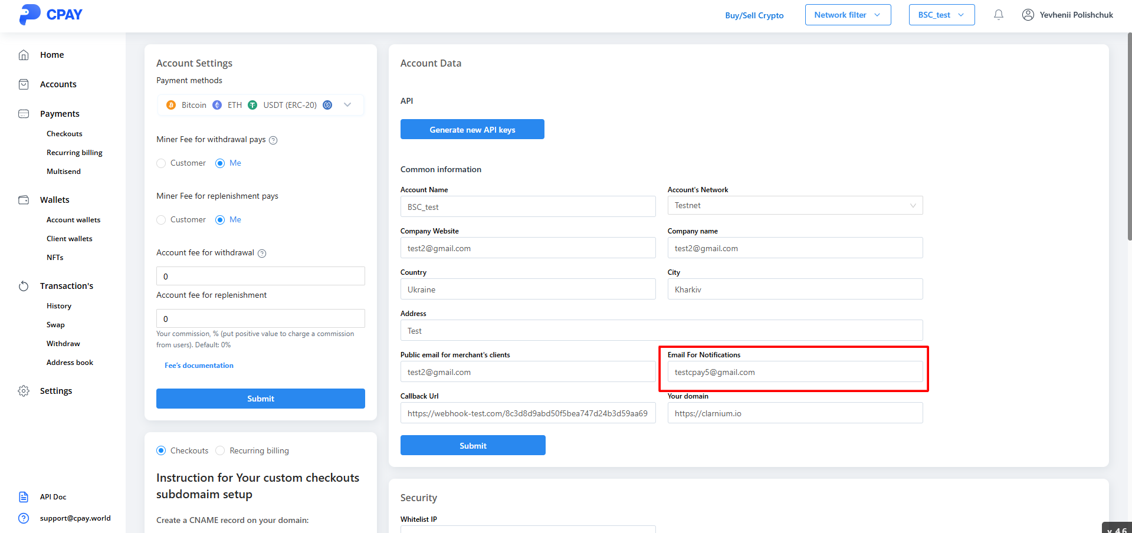Expand the Payment methods dropdown

347,105
